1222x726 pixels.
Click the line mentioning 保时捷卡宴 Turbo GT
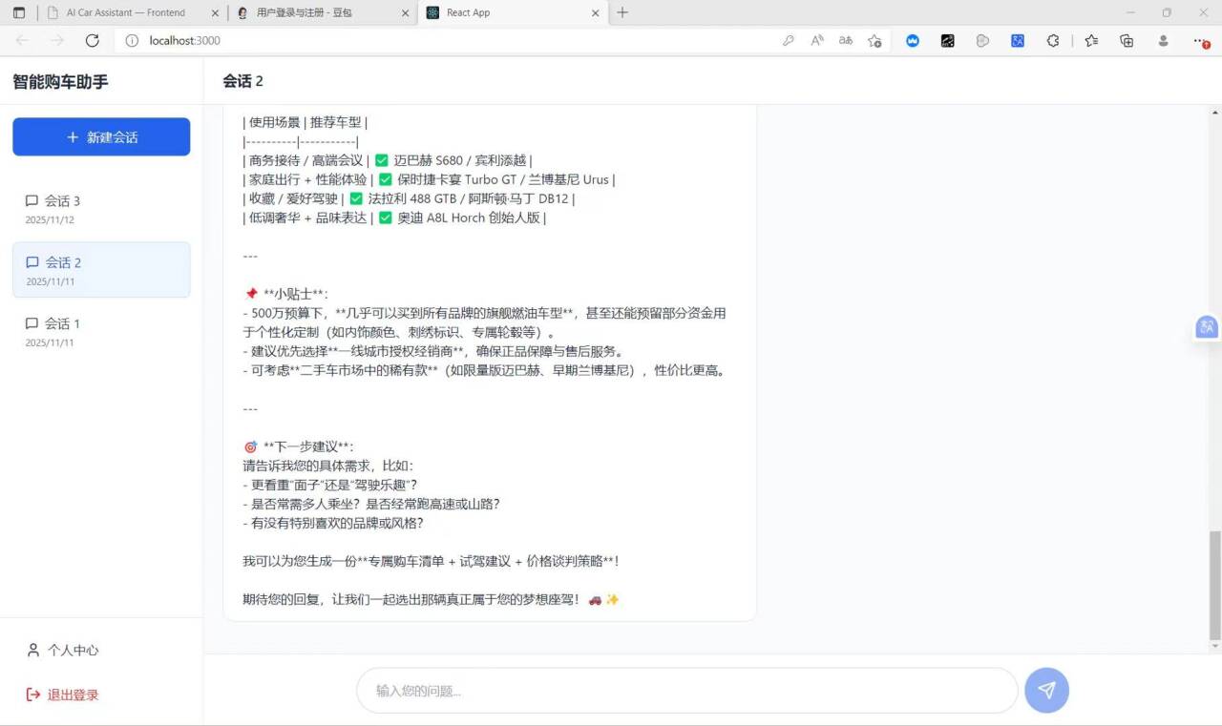point(429,179)
